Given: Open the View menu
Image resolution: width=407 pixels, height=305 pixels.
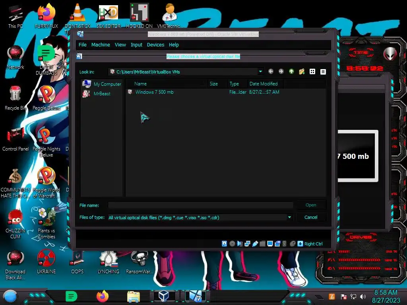Looking at the screenshot, I should (120, 44).
